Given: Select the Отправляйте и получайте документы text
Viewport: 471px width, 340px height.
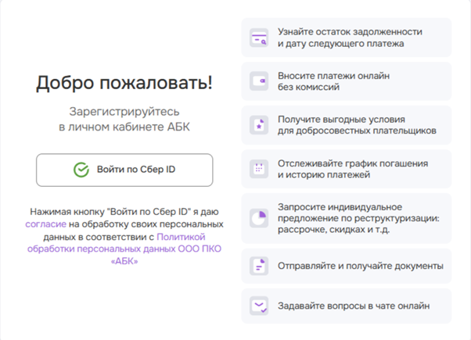Looking at the screenshot, I should (x=361, y=266).
